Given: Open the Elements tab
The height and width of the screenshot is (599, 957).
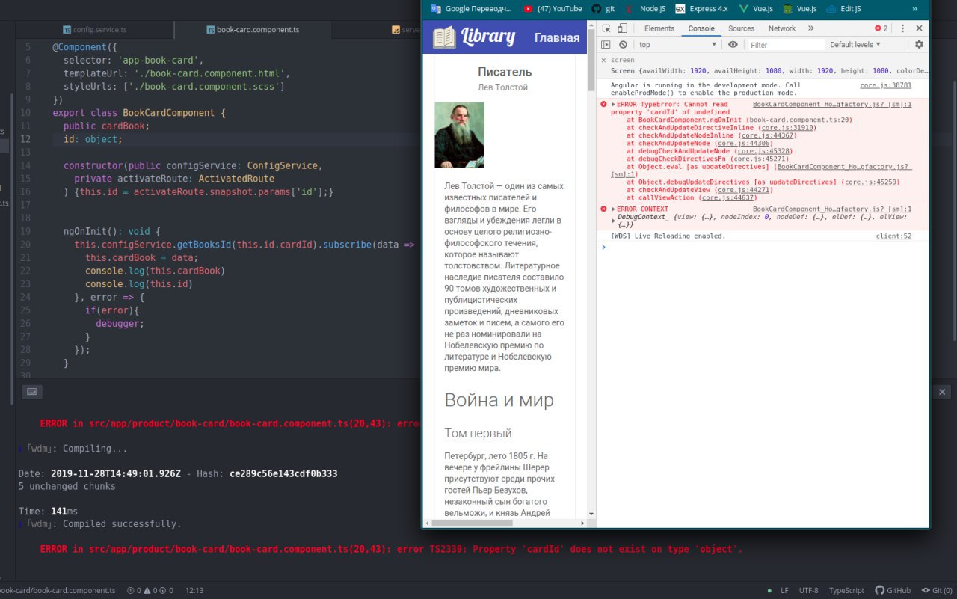Looking at the screenshot, I should 659,28.
